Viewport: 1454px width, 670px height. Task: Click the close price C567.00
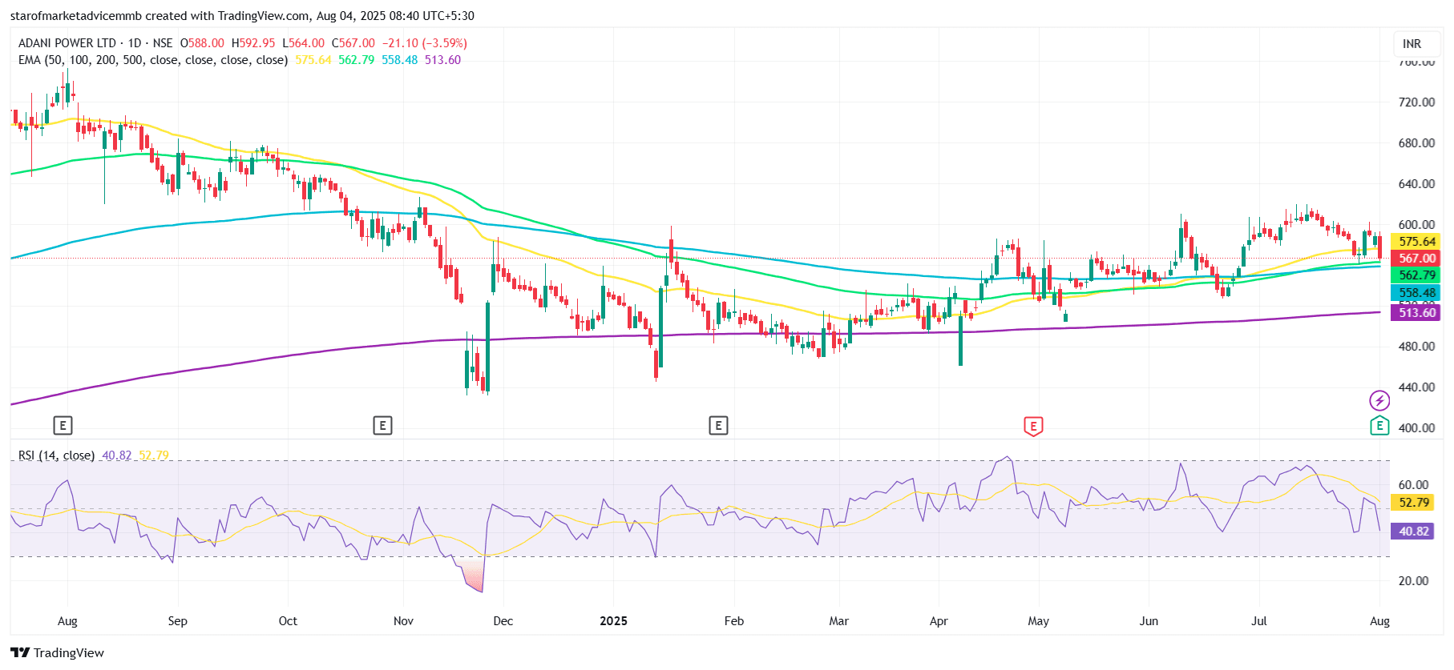pos(353,43)
